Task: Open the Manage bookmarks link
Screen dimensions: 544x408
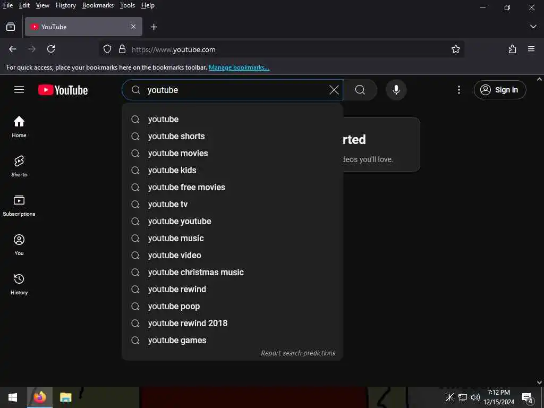Action: pos(239,67)
